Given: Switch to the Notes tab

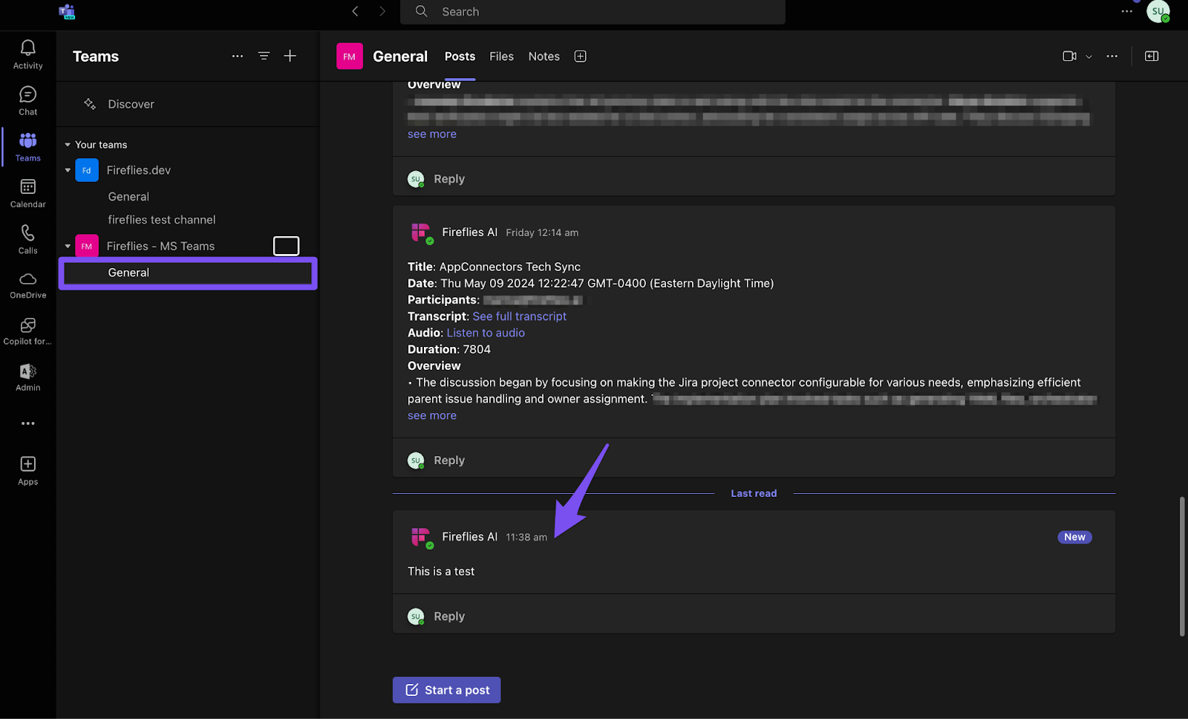Looking at the screenshot, I should pos(544,56).
